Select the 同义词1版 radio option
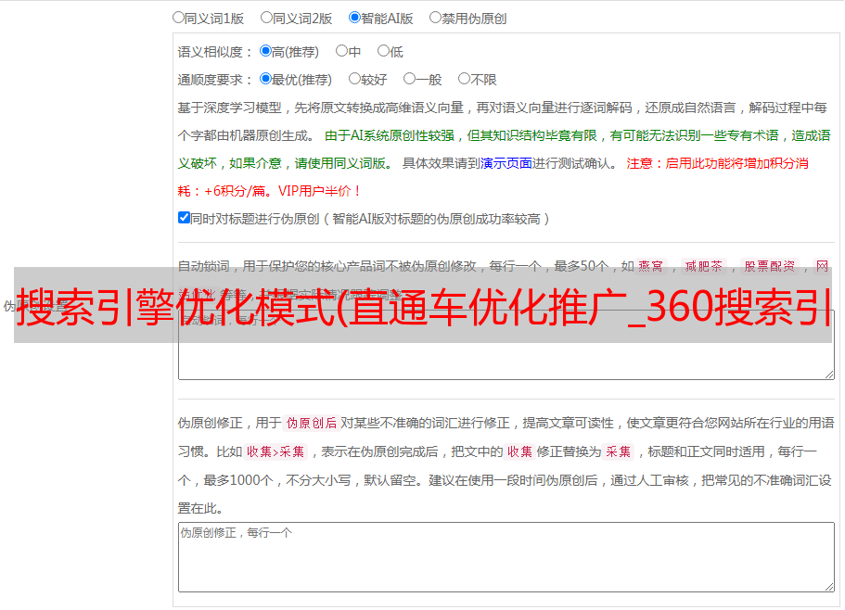The width and height of the screenshot is (845, 610). point(178,17)
